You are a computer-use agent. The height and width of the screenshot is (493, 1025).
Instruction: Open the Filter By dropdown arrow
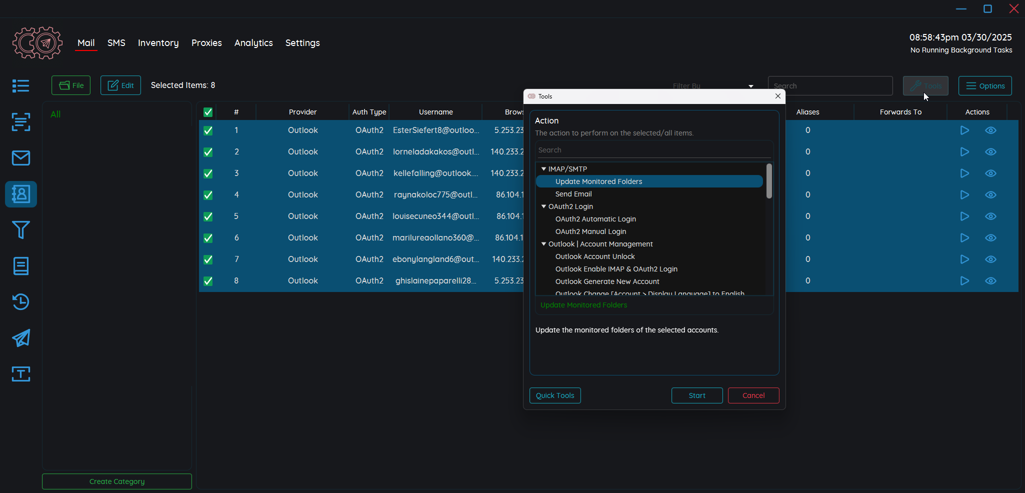(x=750, y=86)
